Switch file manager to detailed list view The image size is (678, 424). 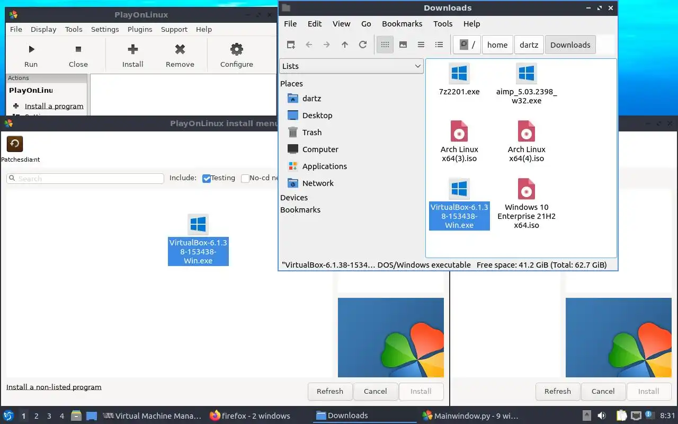(439, 45)
